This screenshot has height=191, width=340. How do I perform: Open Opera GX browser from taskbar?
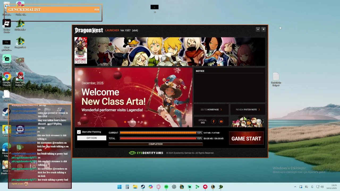[x=158, y=187]
